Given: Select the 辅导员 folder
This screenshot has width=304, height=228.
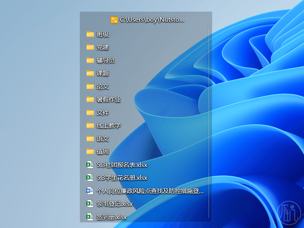Looking at the screenshot, I should (x=105, y=60).
